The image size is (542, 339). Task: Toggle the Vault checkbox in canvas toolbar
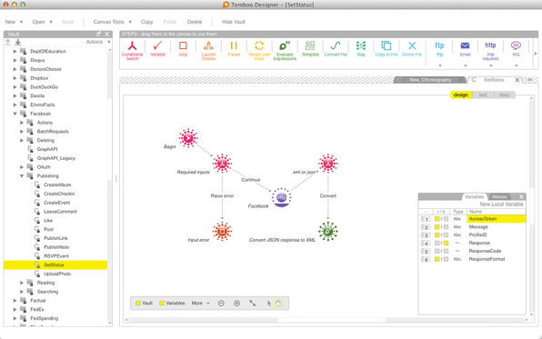[138, 303]
